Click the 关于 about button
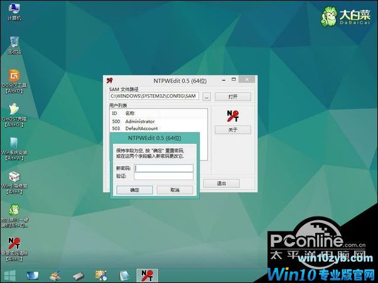This screenshot has width=378, height=283. [233, 130]
